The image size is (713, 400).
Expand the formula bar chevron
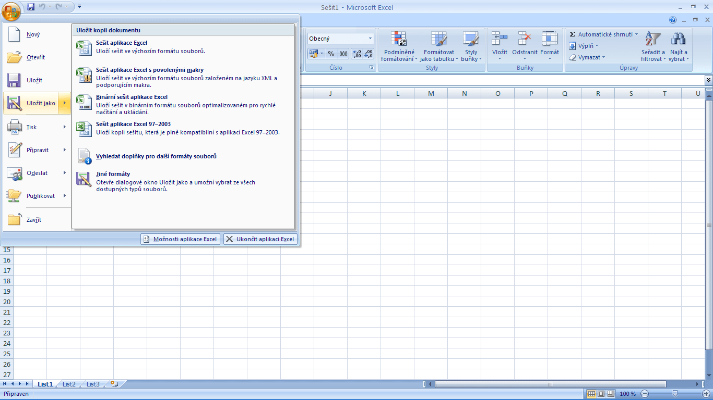(x=708, y=80)
